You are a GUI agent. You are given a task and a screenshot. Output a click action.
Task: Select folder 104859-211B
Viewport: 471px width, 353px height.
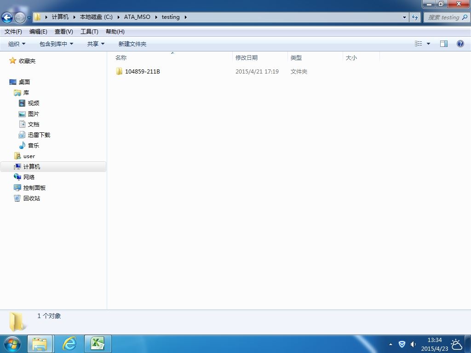pos(143,71)
